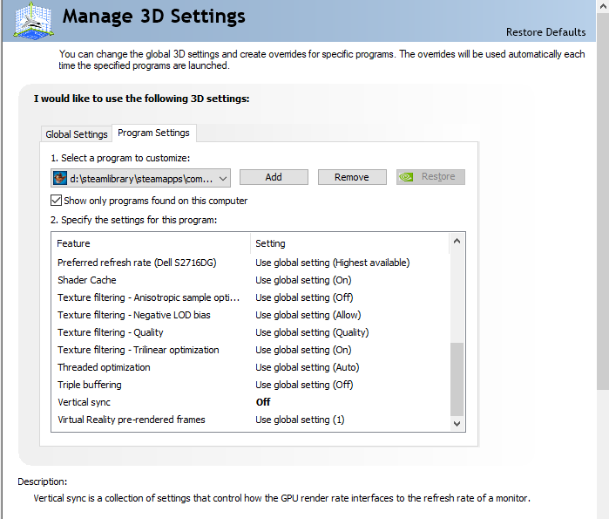The height and width of the screenshot is (519, 609).
Task: Select the Program Settings tab
Action: click(153, 133)
